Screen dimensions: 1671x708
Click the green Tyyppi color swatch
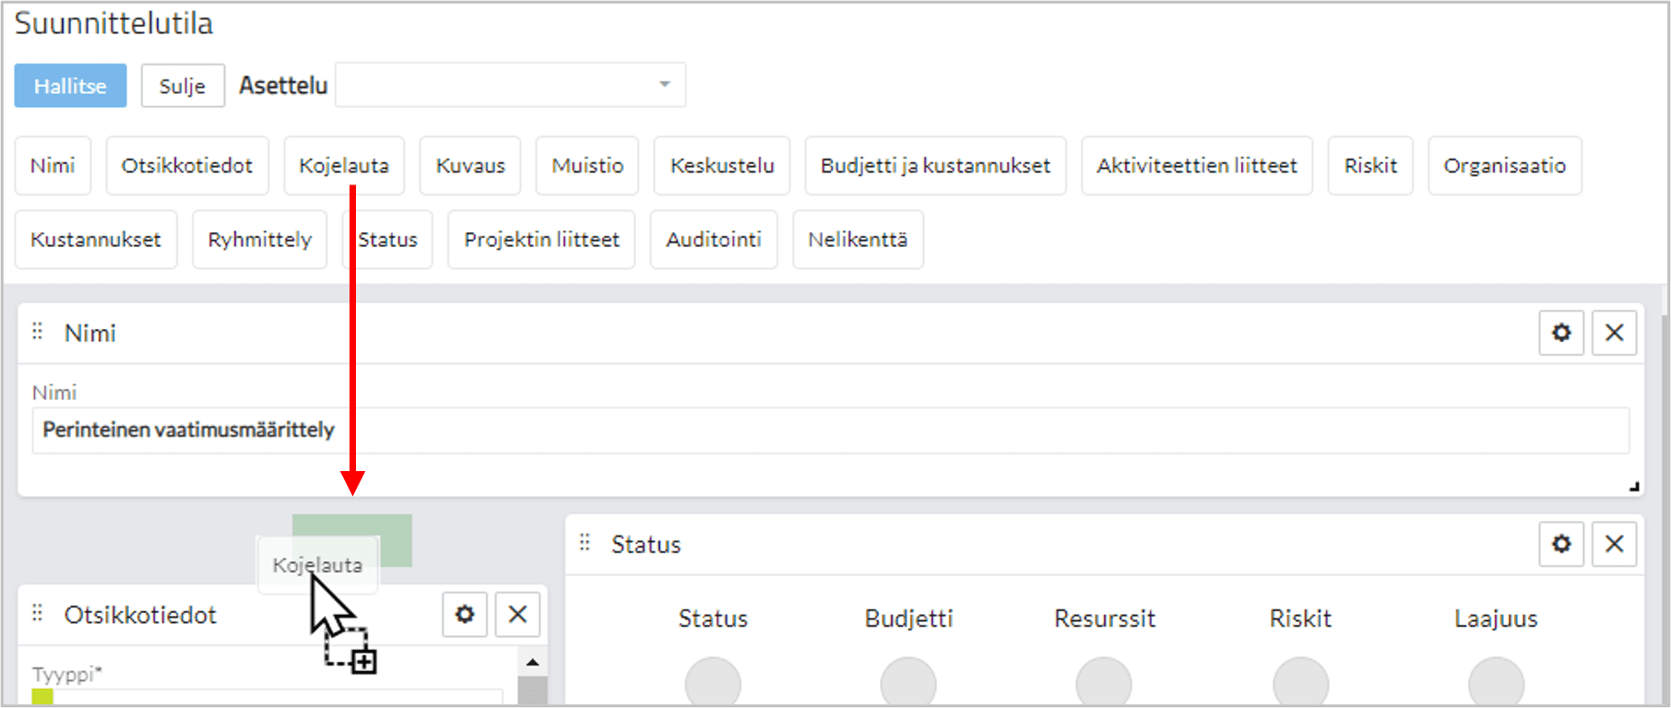tap(42, 697)
